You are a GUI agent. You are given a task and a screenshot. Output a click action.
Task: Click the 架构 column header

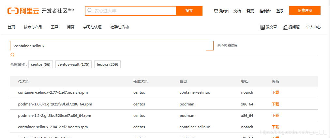click(x=245, y=82)
